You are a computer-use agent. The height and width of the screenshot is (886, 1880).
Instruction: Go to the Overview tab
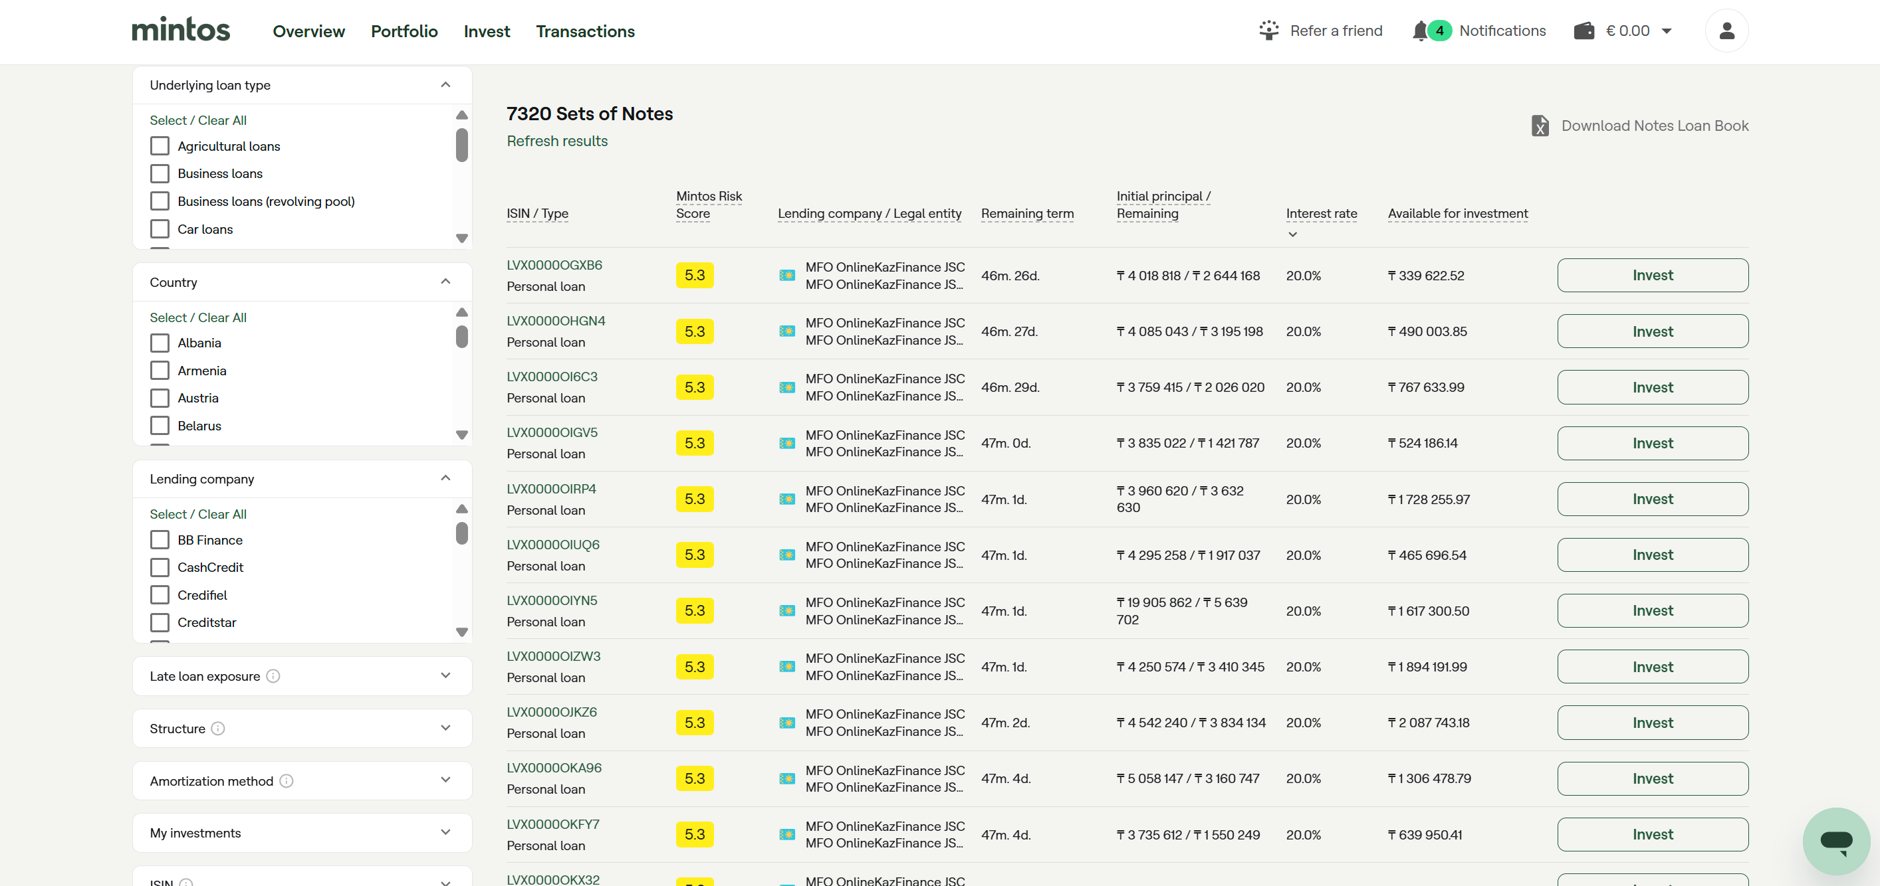[x=308, y=31]
